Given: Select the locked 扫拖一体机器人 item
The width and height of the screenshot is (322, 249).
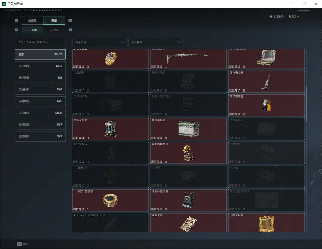Looking at the screenshot, I should coord(188,105).
